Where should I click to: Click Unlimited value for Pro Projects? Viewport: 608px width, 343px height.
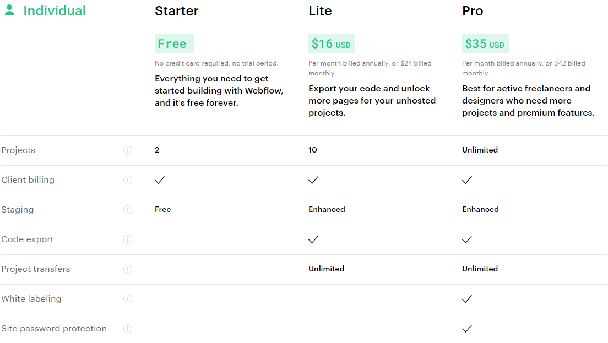(480, 150)
